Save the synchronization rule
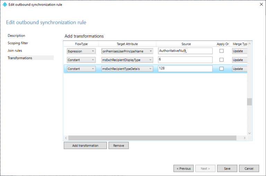This screenshot has width=266, height=176. (x=227, y=168)
